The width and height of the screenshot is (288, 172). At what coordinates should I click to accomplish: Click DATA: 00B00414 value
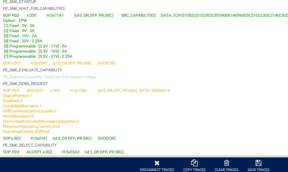click(154, 90)
